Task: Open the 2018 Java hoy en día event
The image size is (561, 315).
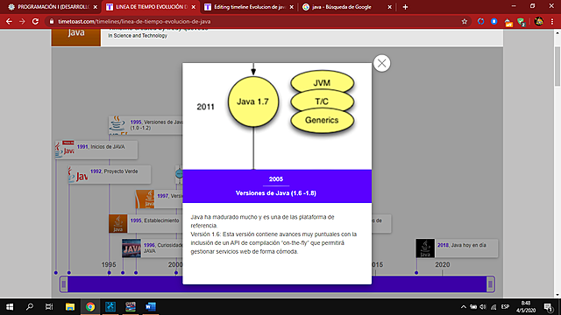Action: coord(457,248)
